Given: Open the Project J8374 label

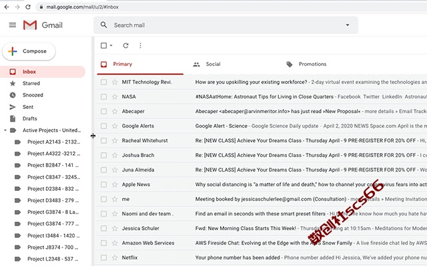Looking at the screenshot, I should 53,247.
